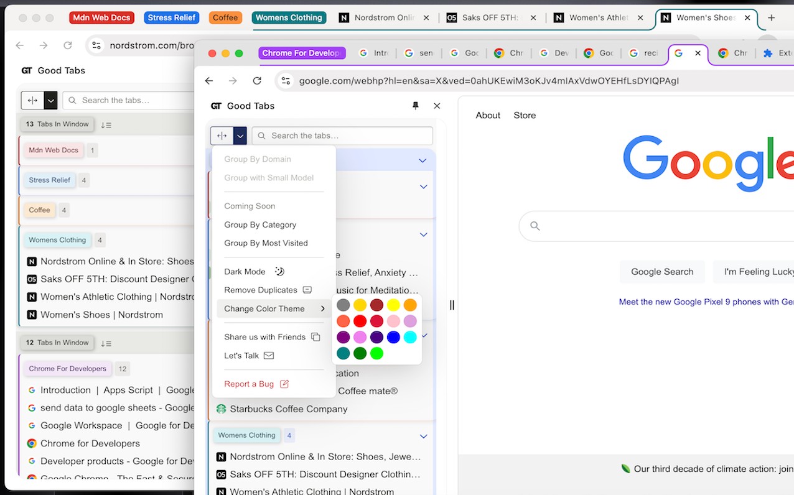
Task: Open dropdown arrow next to search tabs
Action: point(240,136)
